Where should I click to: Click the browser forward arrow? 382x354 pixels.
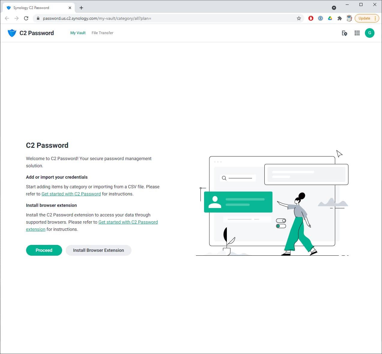click(x=17, y=18)
